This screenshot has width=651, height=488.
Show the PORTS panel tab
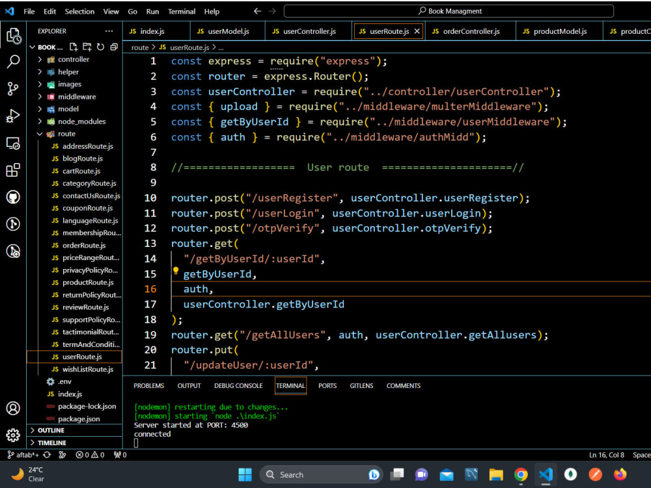(327, 386)
